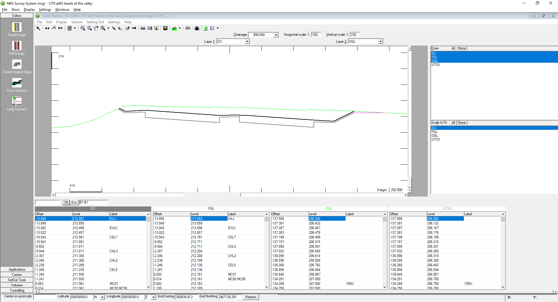
Task: Open the Long Sections editor
Action: [x=17, y=104]
